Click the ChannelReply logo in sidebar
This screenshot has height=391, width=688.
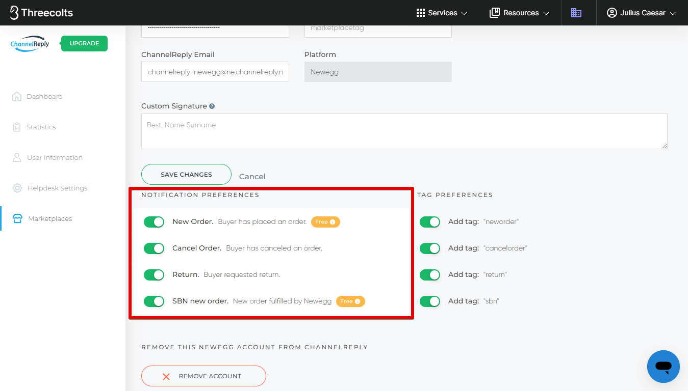[30, 44]
